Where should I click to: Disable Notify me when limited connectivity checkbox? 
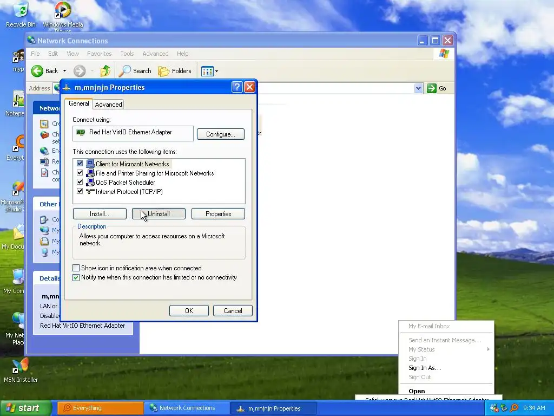(76, 277)
